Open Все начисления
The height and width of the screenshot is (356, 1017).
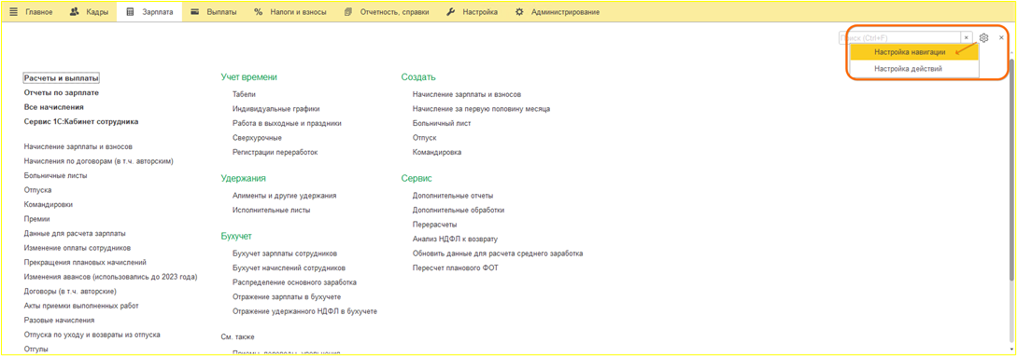(x=54, y=107)
